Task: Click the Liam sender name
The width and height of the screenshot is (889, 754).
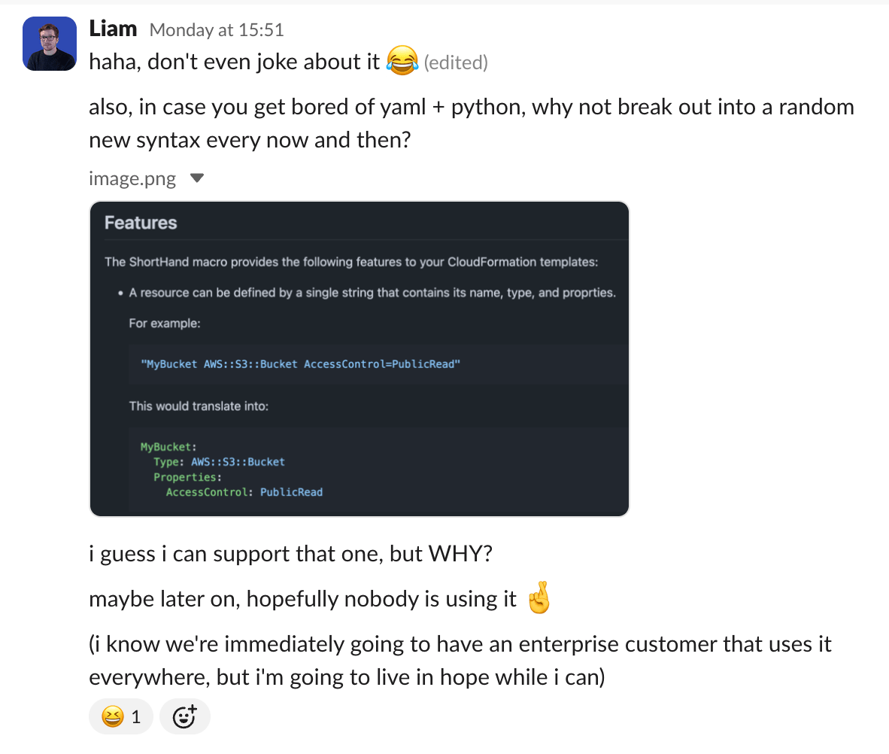Action: 113,29
